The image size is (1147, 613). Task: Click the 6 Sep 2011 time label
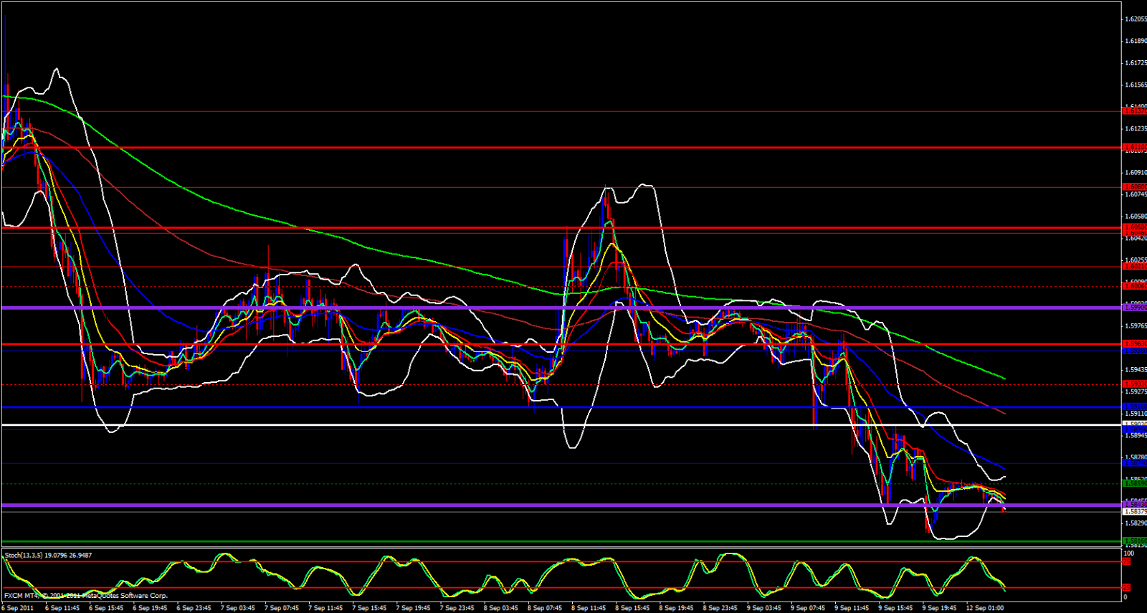tap(19, 608)
